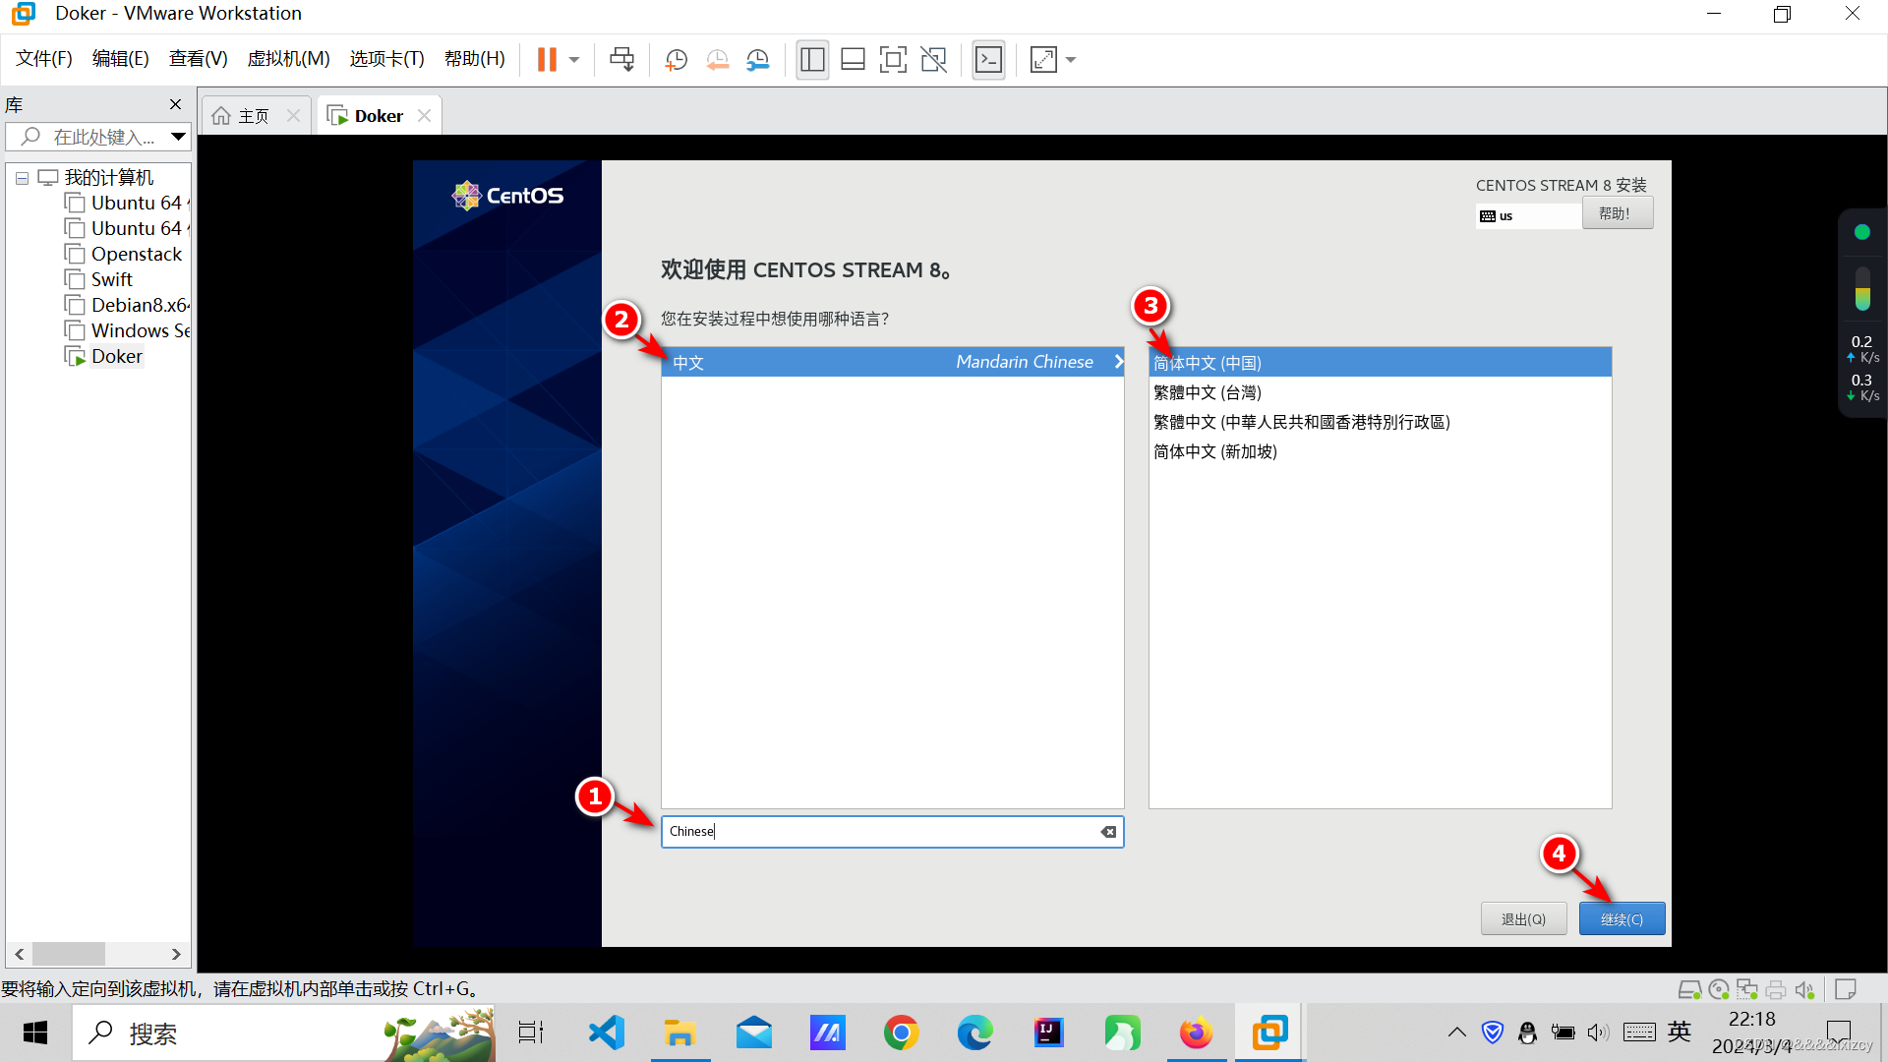The image size is (1888, 1062).
Task: Toggle unity mode button
Action: pos(933,60)
